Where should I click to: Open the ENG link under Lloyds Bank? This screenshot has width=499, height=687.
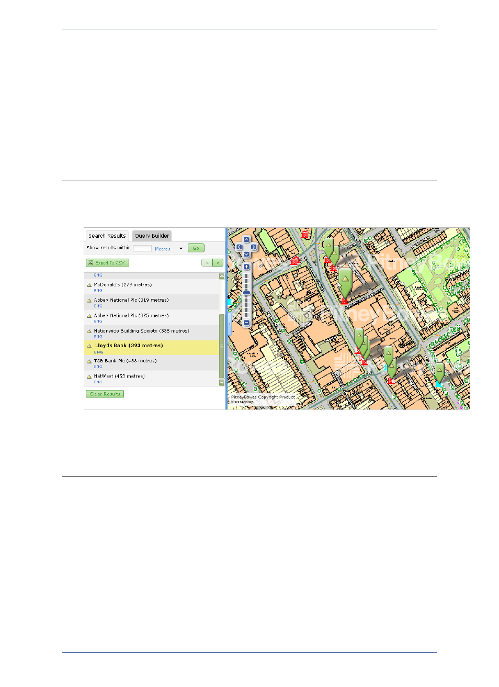coord(98,352)
